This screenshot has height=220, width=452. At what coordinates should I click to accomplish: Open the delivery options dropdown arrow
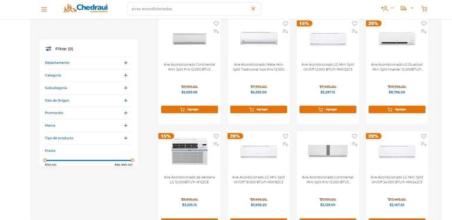tap(412, 8)
